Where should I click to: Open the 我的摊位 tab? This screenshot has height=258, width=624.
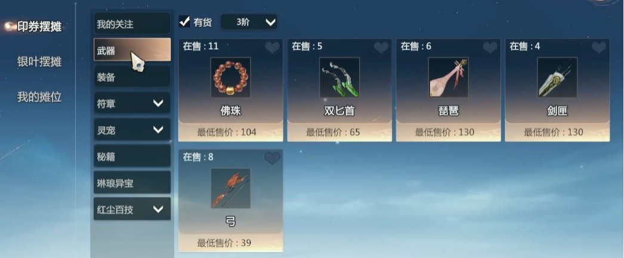point(39,97)
